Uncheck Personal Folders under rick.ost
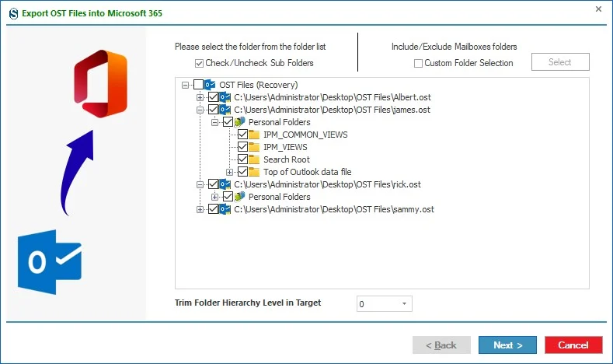Viewport: 613px width, 364px height. (x=228, y=197)
